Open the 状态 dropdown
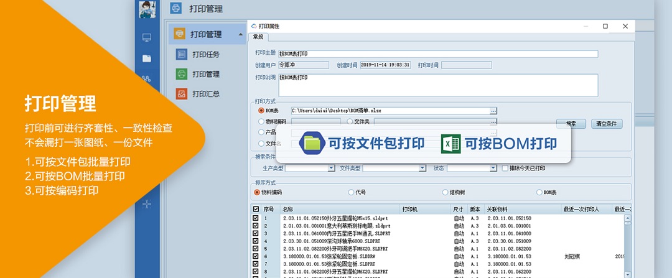The image size is (672, 278). pyautogui.click(x=493, y=169)
